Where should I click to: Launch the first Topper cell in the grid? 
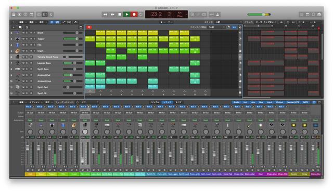(90, 39)
